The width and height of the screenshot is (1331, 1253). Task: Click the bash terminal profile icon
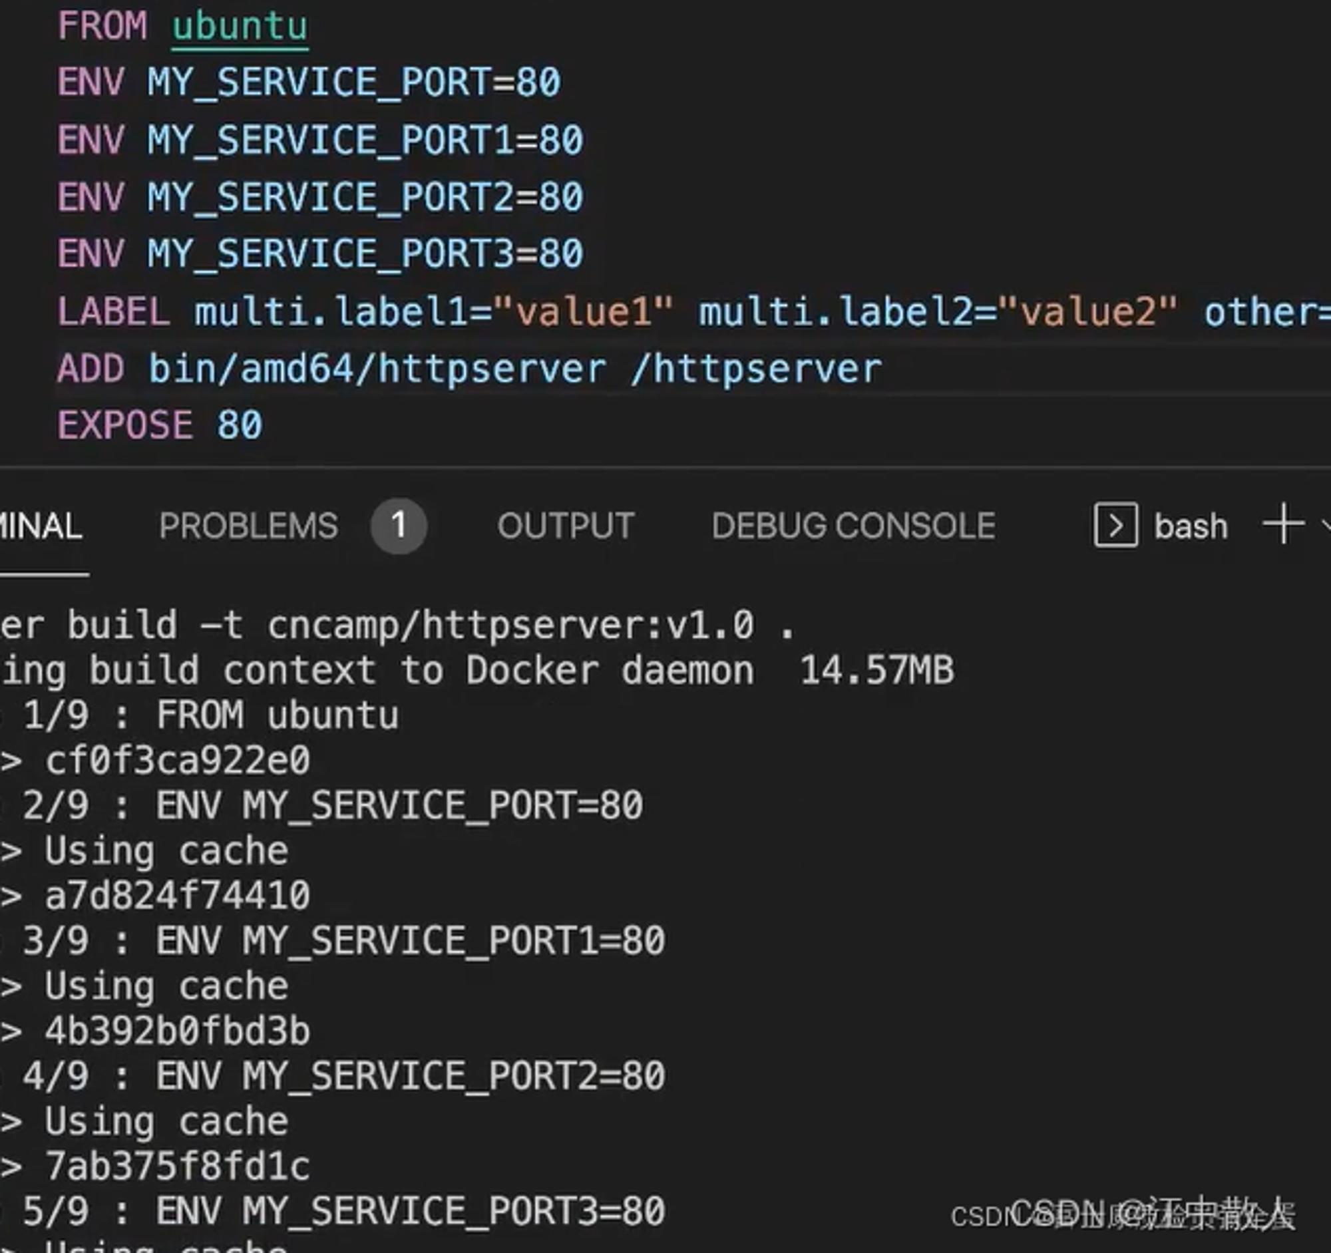coord(1115,526)
